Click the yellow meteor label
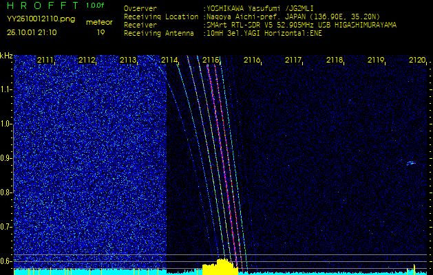The width and height of the screenshot is (433, 275). pos(100,22)
